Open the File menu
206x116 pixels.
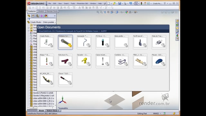click(x=50, y=4)
